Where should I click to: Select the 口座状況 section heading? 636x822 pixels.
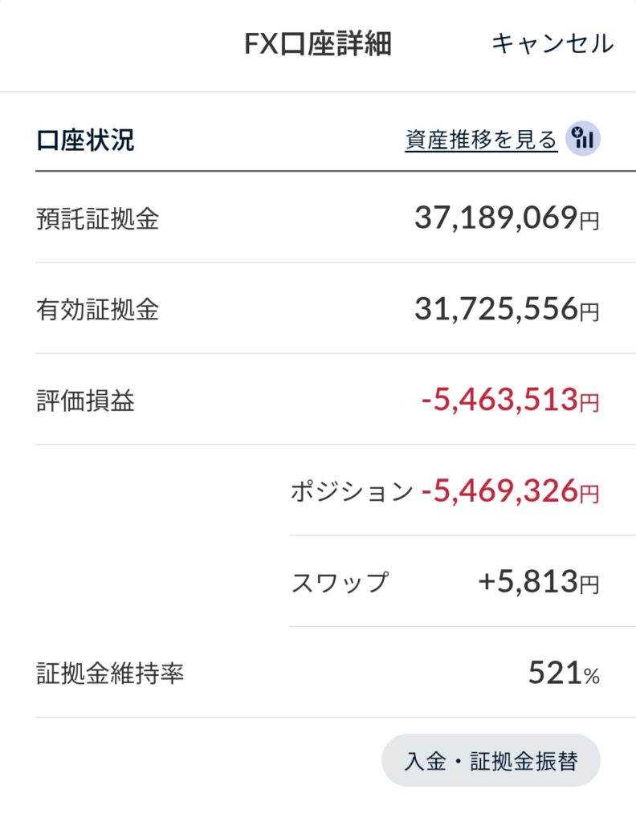pos(86,140)
